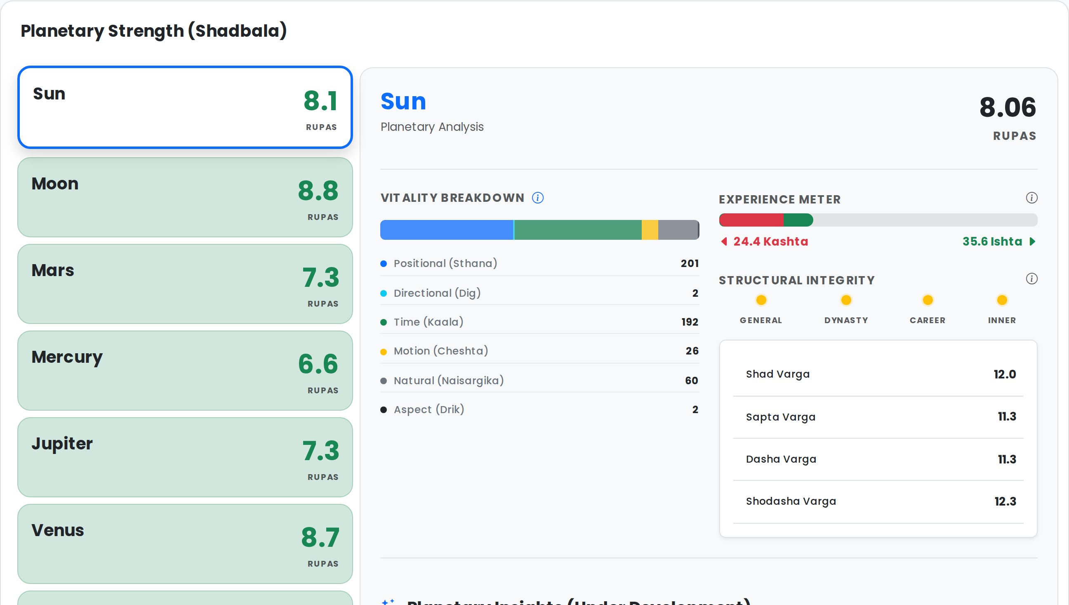The height and width of the screenshot is (605, 1069).
Task: Click the Experience Meter progress bar
Action: click(878, 220)
